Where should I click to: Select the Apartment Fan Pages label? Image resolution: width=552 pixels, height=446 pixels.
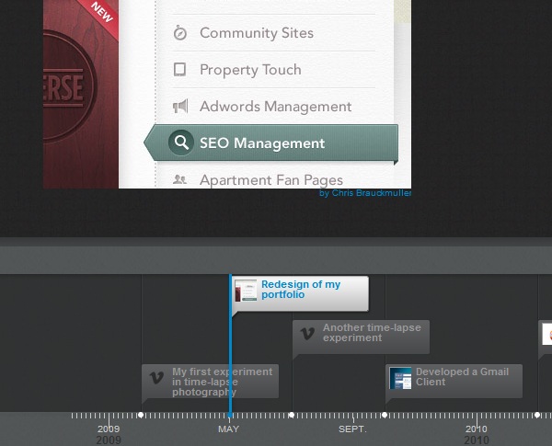pos(270,180)
